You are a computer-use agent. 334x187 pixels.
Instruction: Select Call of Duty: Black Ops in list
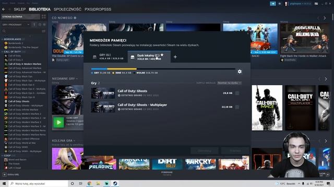20,76
